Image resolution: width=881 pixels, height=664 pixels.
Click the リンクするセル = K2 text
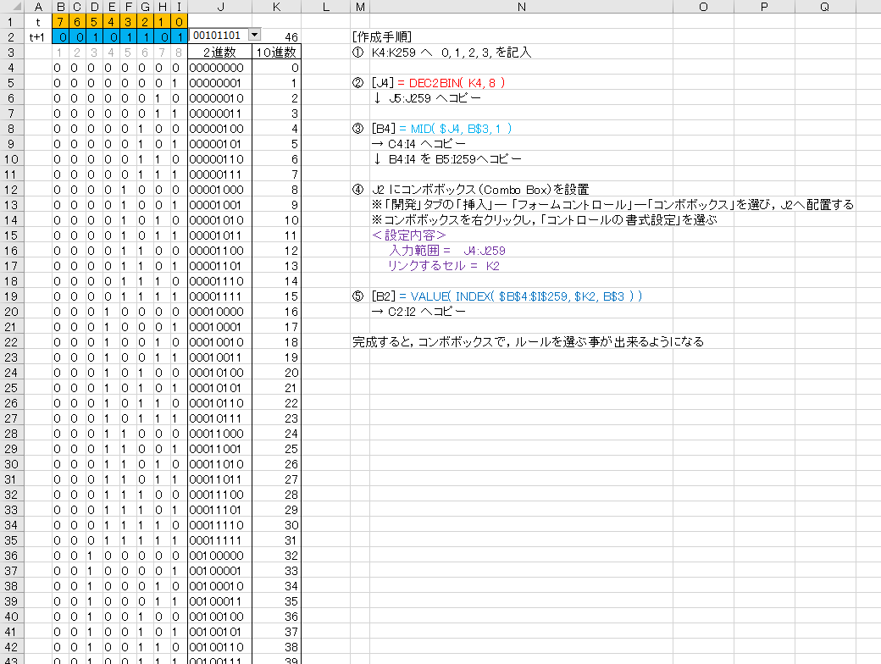click(444, 266)
